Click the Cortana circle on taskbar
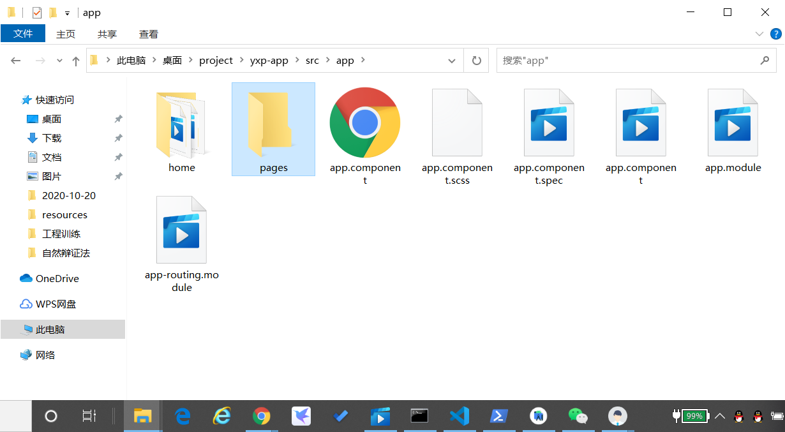The width and height of the screenshot is (785, 432). [x=51, y=416]
